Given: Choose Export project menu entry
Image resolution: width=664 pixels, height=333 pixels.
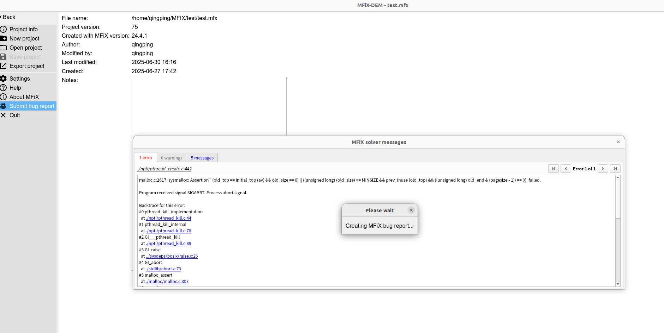Looking at the screenshot, I should (x=28, y=66).
